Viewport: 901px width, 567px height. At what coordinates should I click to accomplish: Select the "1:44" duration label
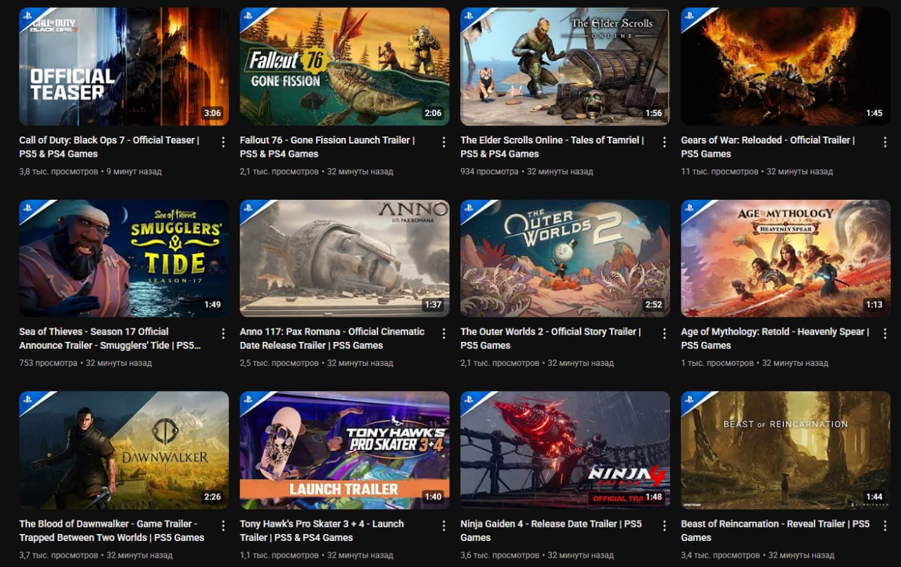[x=874, y=497]
